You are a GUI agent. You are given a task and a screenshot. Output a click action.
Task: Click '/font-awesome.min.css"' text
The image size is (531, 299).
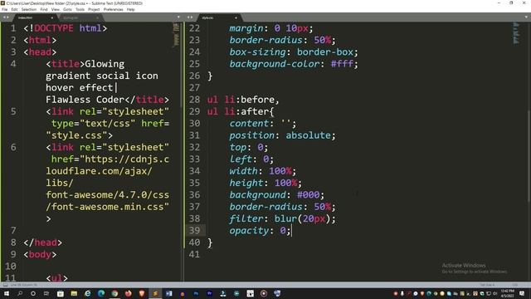pos(107,207)
